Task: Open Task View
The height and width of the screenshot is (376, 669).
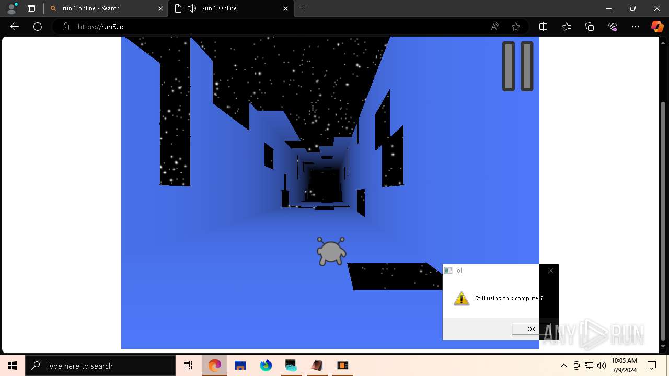Action: tap(188, 366)
